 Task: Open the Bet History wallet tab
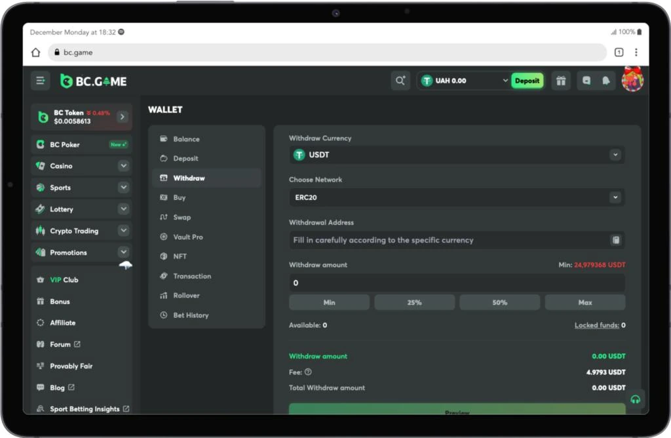206,315
